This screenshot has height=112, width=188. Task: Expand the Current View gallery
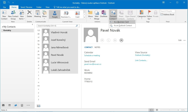coord(84,18)
